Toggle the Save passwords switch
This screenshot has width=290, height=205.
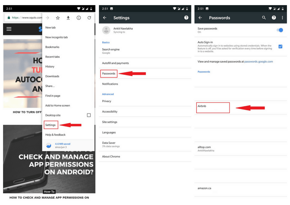280,30
